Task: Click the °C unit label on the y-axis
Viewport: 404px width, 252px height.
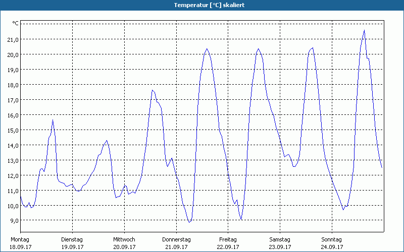Action: pos(15,23)
